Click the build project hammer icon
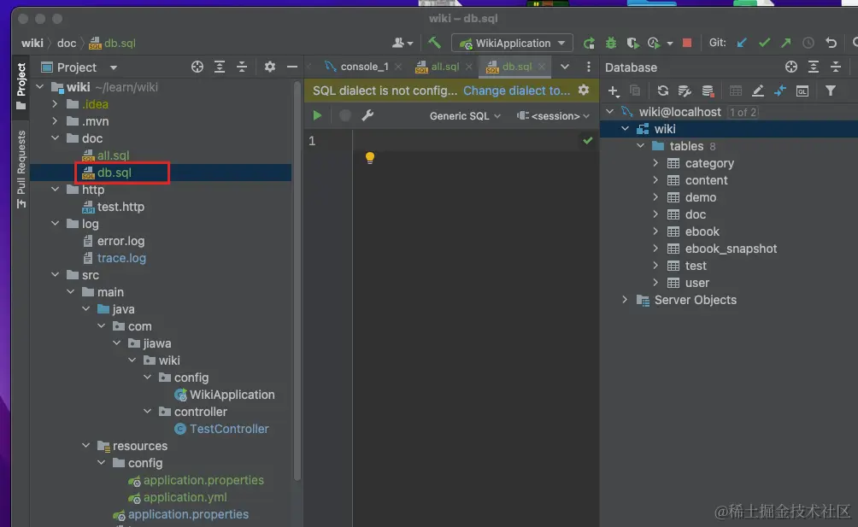The width and height of the screenshot is (858, 527). pyautogui.click(x=434, y=43)
